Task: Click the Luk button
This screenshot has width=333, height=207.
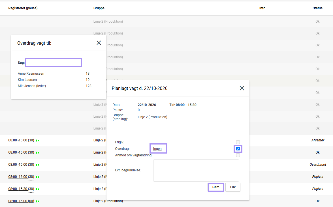Action: tap(233, 187)
